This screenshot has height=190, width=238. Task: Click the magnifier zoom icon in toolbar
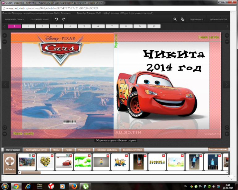[x=175, y=19]
